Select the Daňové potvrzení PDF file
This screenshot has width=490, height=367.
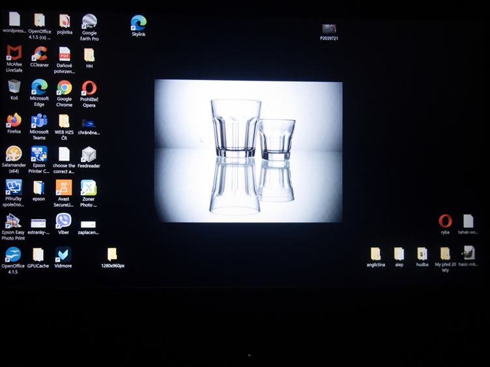coord(65,54)
